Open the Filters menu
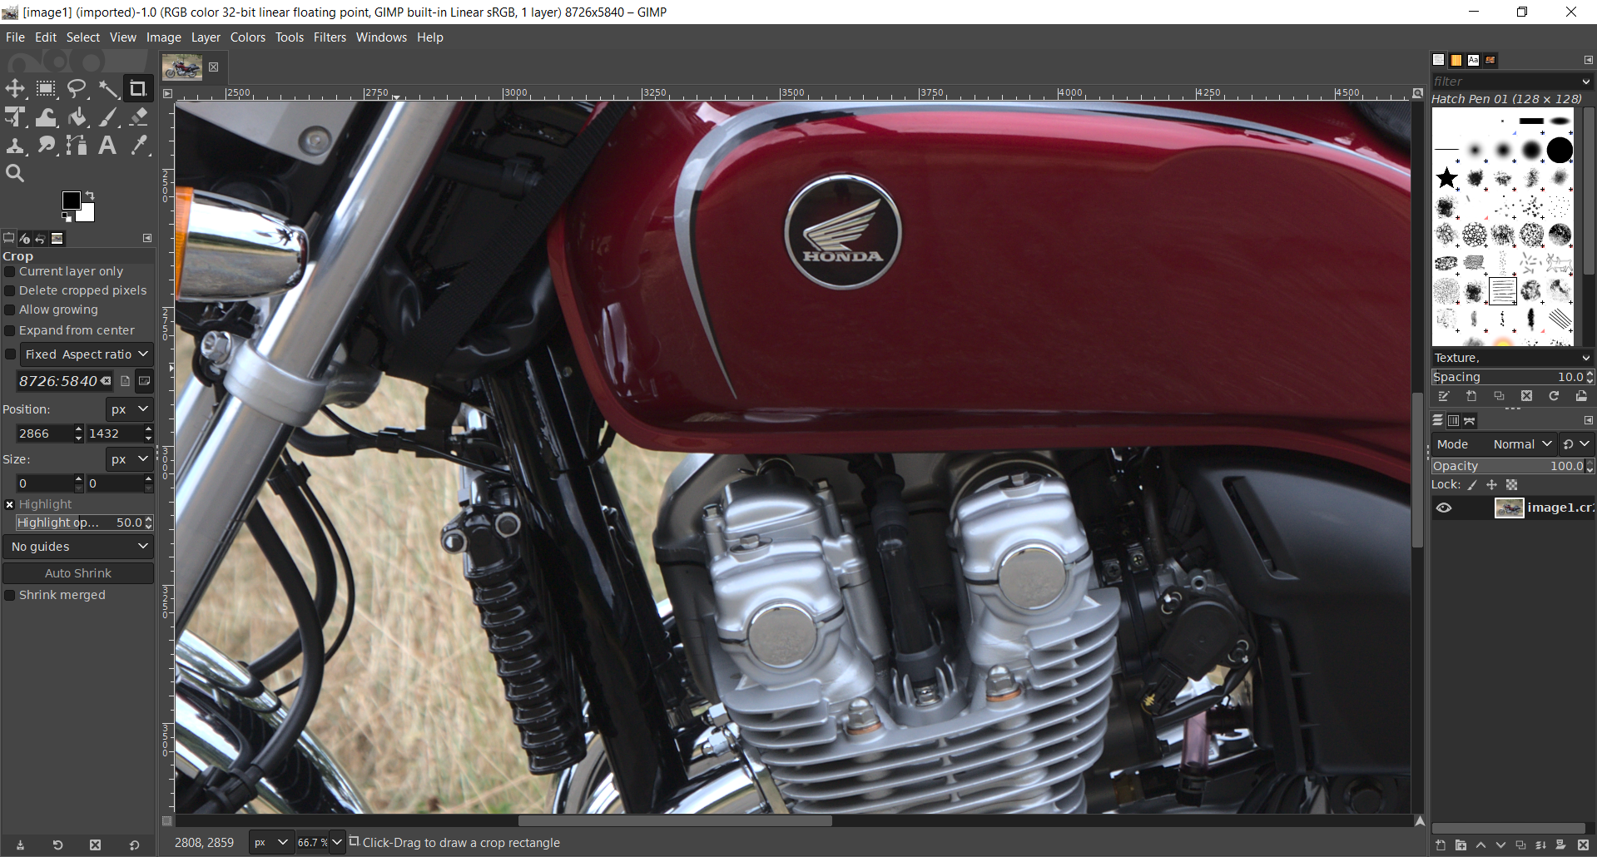The image size is (1597, 857). [330, 37]
